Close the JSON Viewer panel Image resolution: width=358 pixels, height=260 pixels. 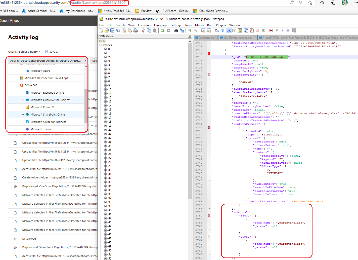(190, 36)
